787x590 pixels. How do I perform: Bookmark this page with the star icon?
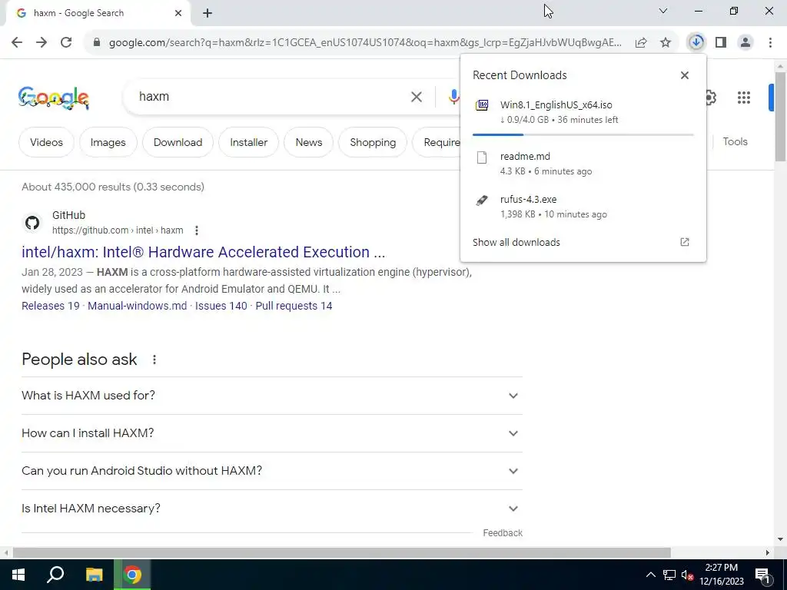pyautogui.click(x=666, y=43)
